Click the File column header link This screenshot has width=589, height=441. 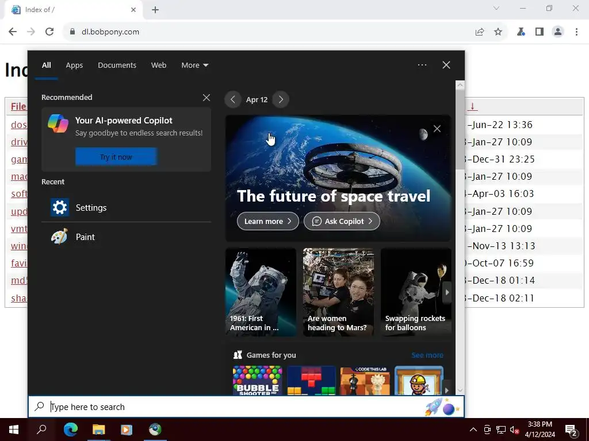coord(18,106)
